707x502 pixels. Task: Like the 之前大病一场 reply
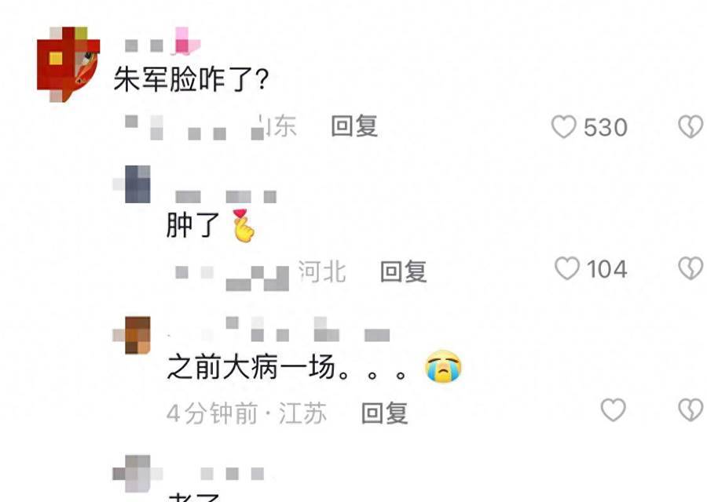click(614, 410)
